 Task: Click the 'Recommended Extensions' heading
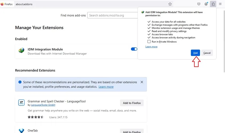click(35, 70)
